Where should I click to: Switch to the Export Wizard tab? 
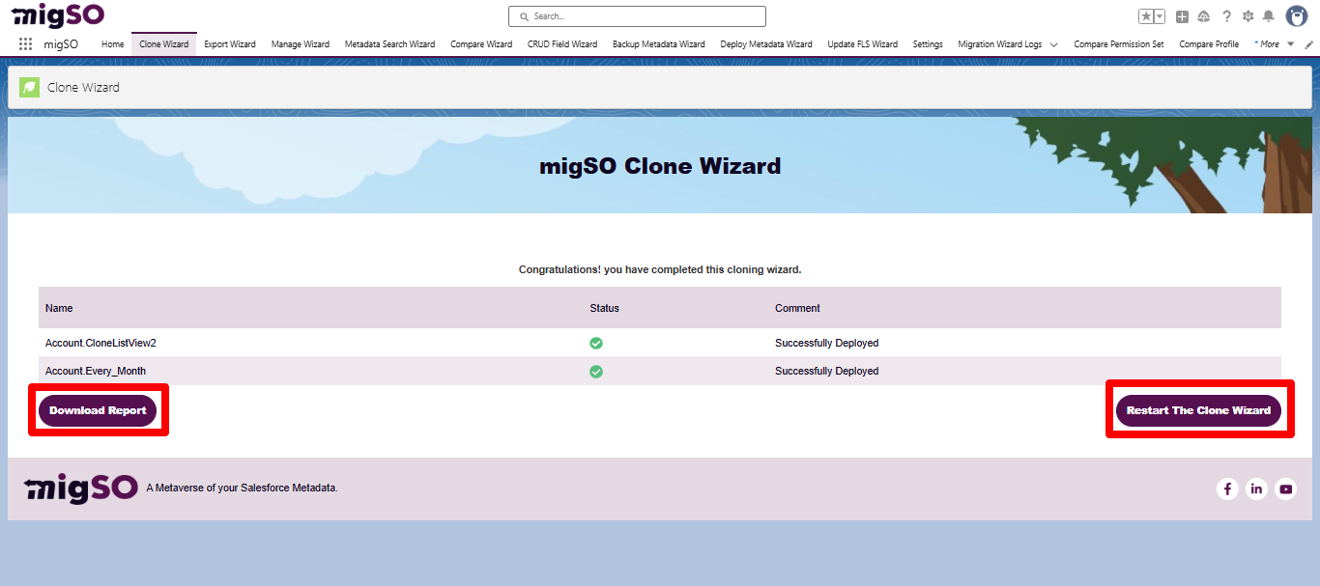point(229,43)
